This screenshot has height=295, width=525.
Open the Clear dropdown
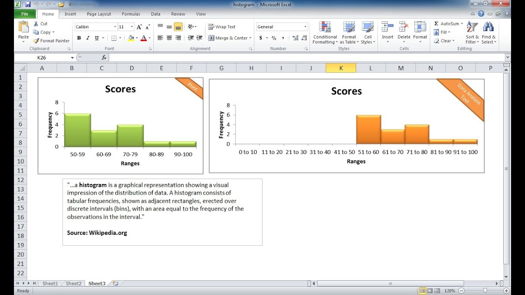point(444,41)
